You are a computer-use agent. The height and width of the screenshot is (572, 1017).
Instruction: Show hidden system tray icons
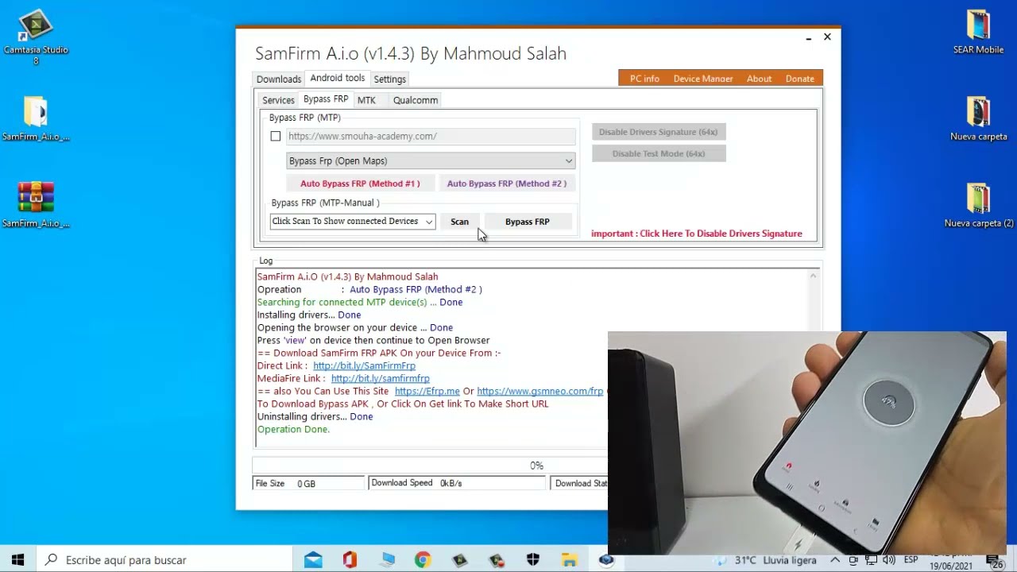(835, 560)
